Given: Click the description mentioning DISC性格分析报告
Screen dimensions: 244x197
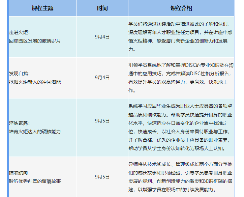Looking at the screenshot, I should coord(181,78).
